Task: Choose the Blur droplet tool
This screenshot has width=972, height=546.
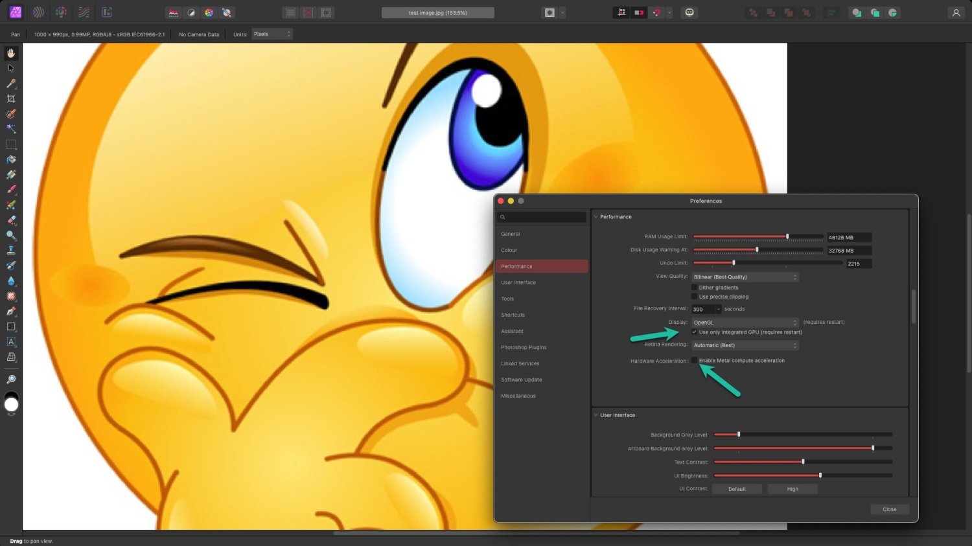Action: click(11, 281)
